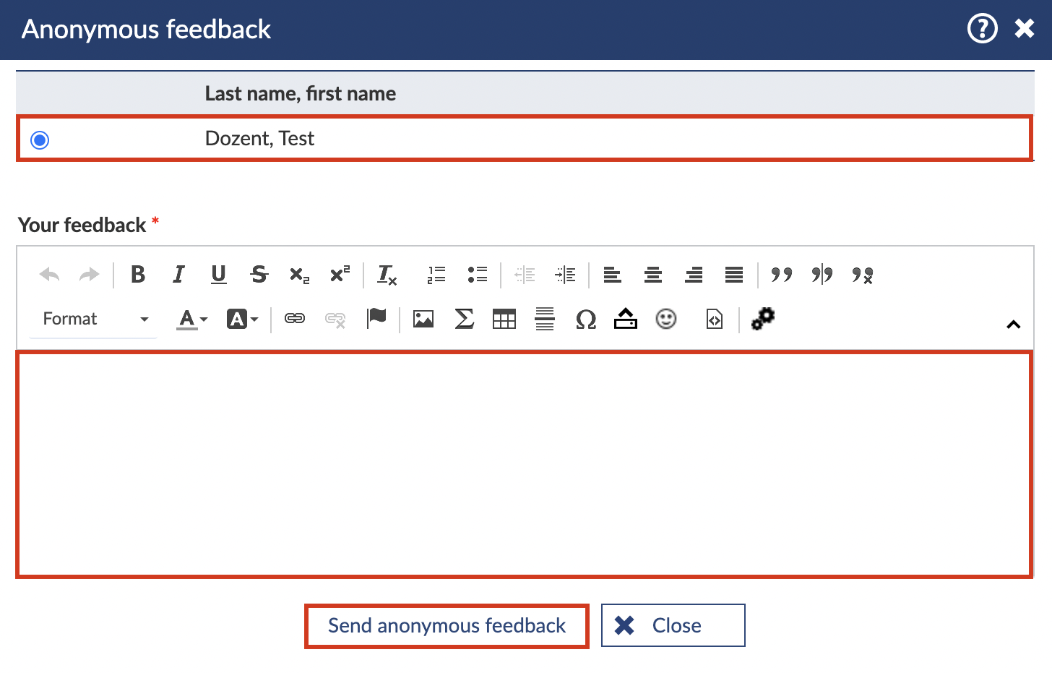Toggle strikethrough formatting
The height and width of the screenshot is (673, 1052).
point(259,275)
